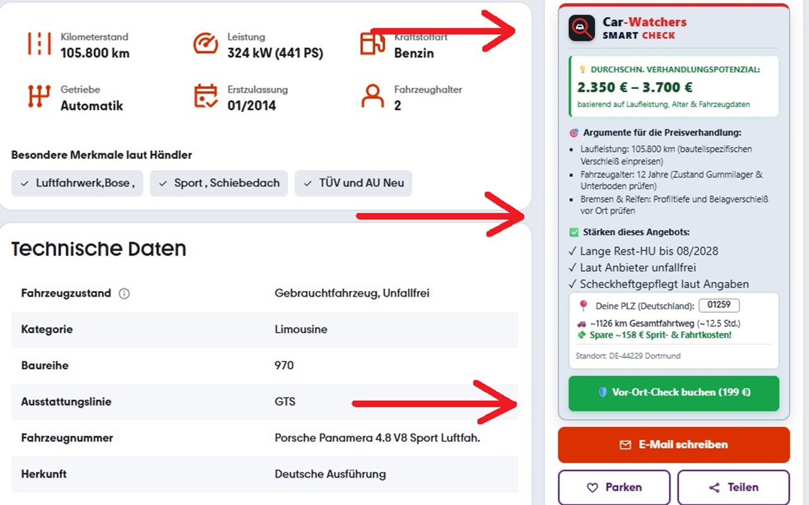
Task: Focus the Deine PLZ postal code field
Action: coord(719,306)
